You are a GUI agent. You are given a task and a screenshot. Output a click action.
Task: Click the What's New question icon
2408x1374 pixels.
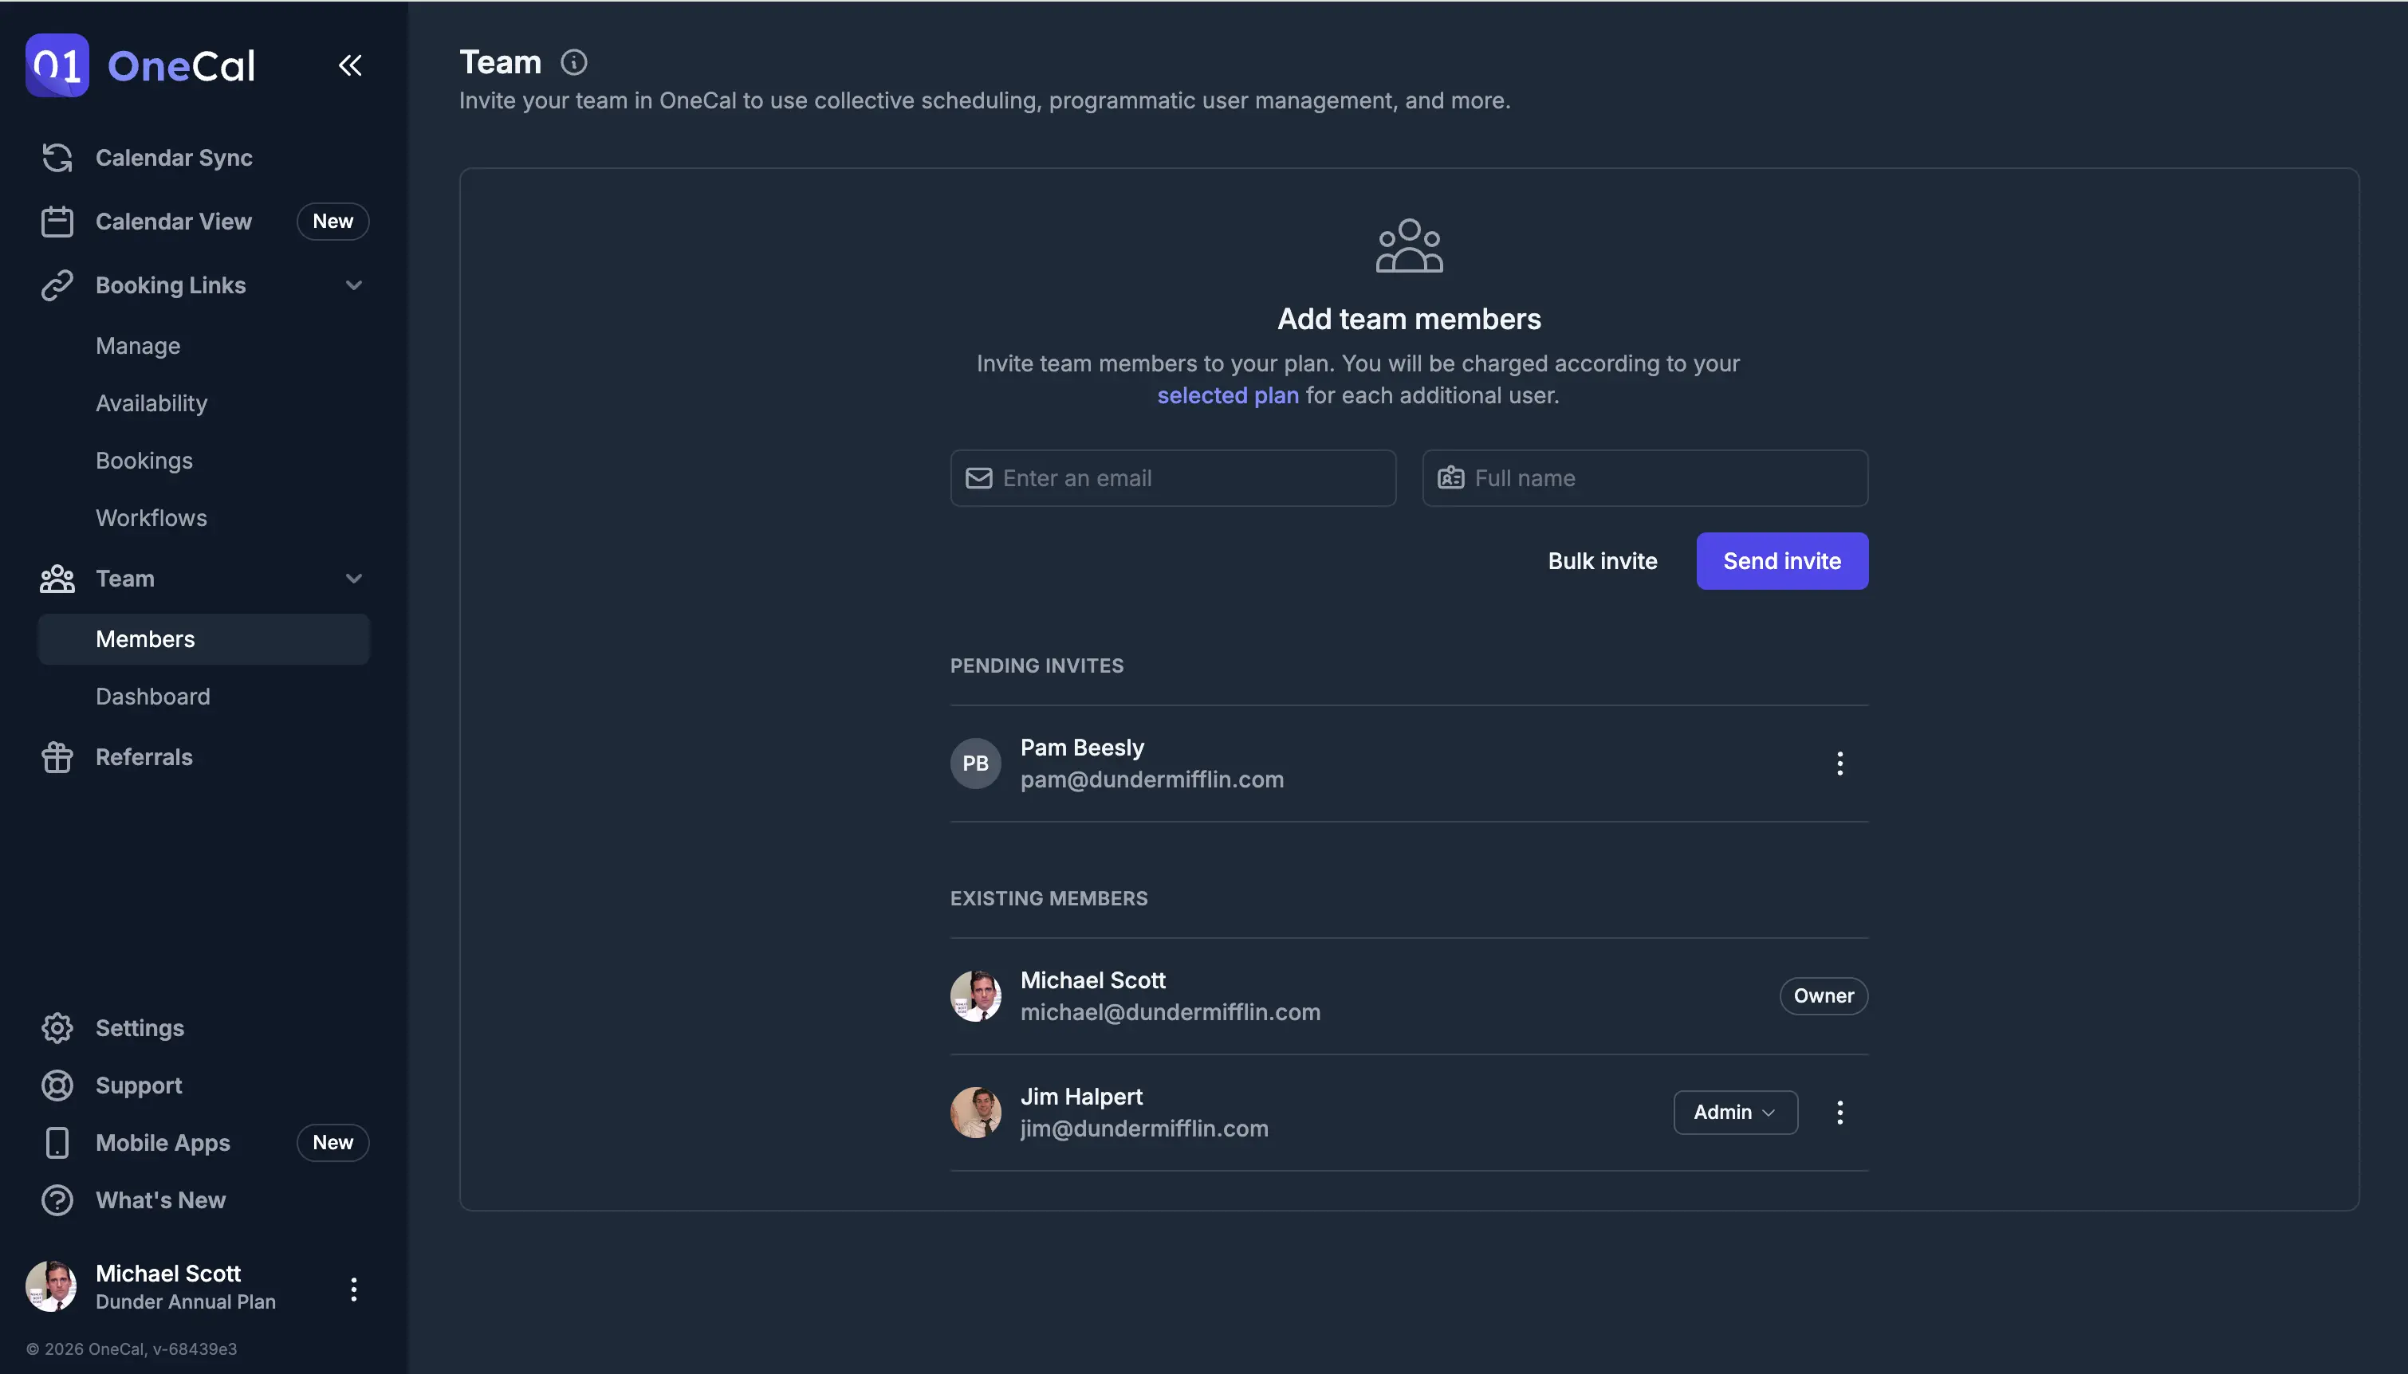coord(57,1200)
